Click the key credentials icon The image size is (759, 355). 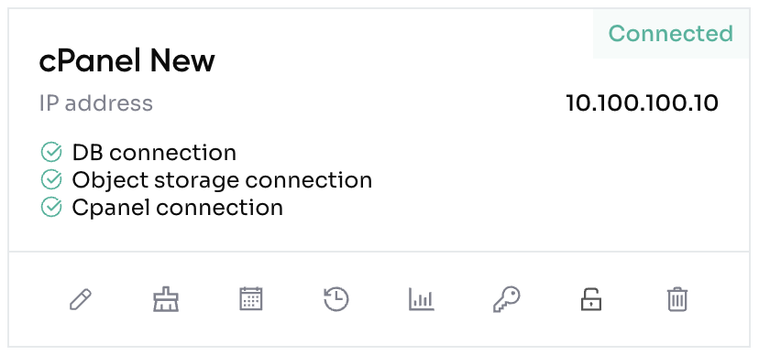pyautogui.click(x=506, y=299)
